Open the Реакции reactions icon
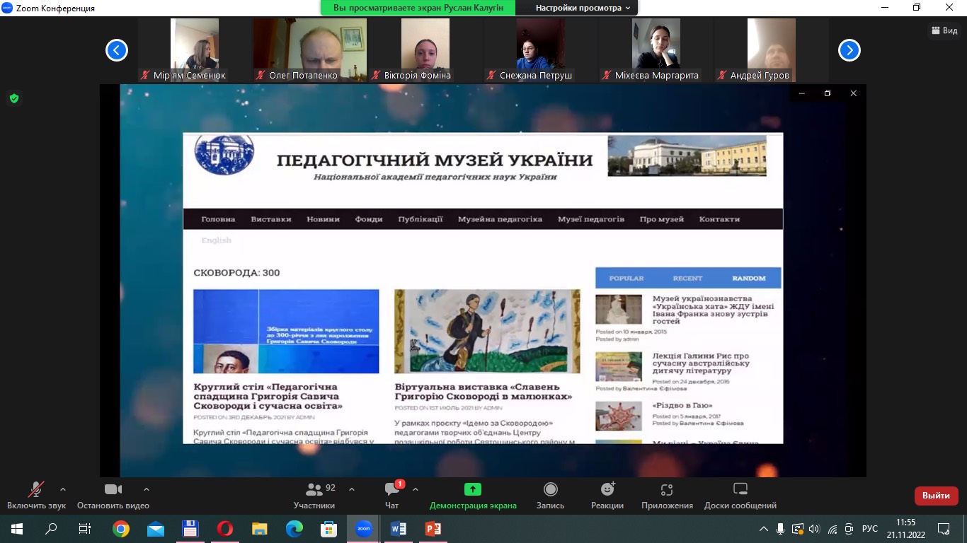Viewport: 967px width, 543px height. [607, 489]
